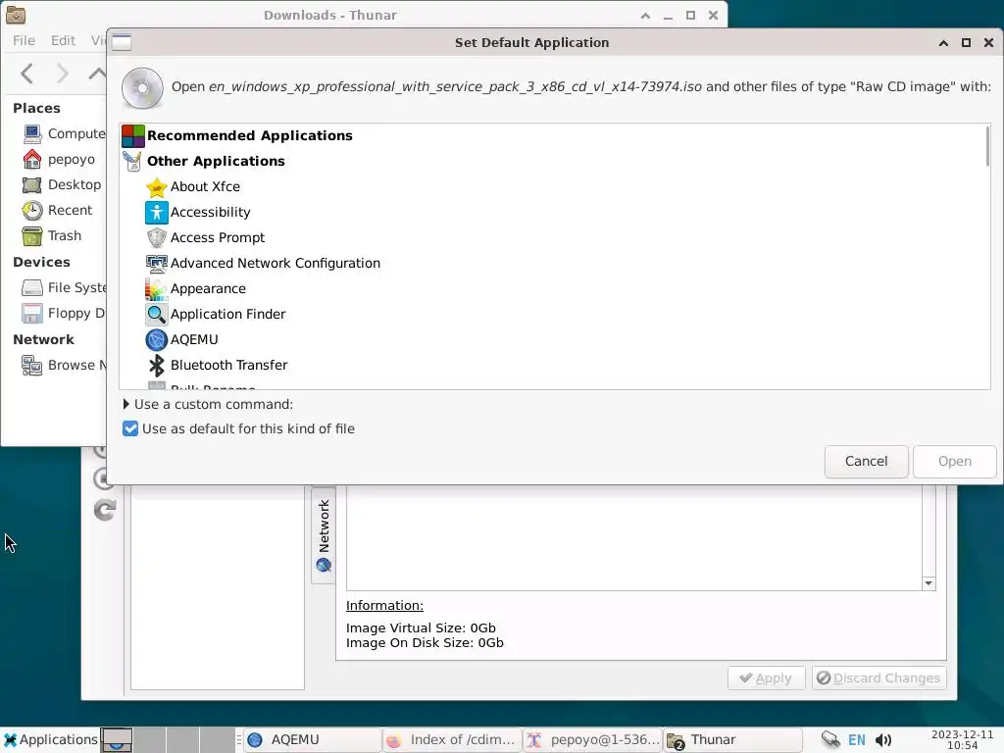The height and width of the screenshot is (753, 1004).
Task: Click the EN keyboard layout indicator
Action: point(856,740)
